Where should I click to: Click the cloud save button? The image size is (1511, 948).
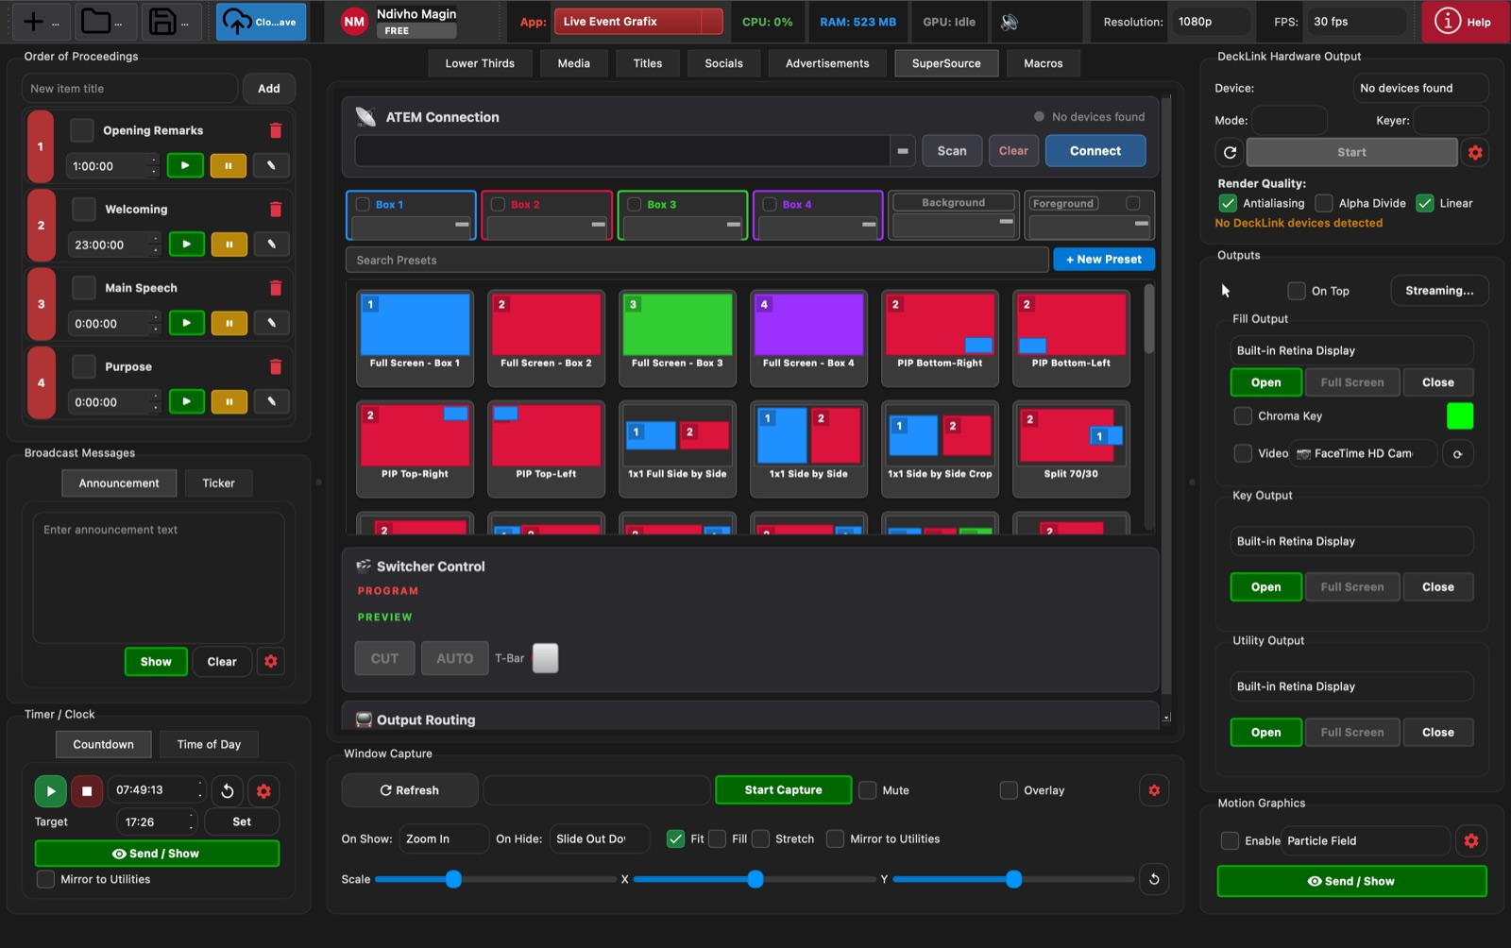tap(262, 22)
